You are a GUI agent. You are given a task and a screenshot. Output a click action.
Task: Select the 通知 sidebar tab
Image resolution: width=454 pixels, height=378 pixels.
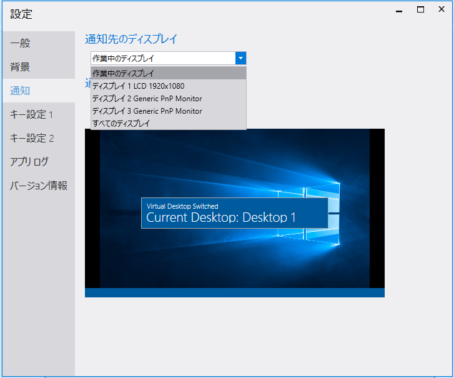39,91
